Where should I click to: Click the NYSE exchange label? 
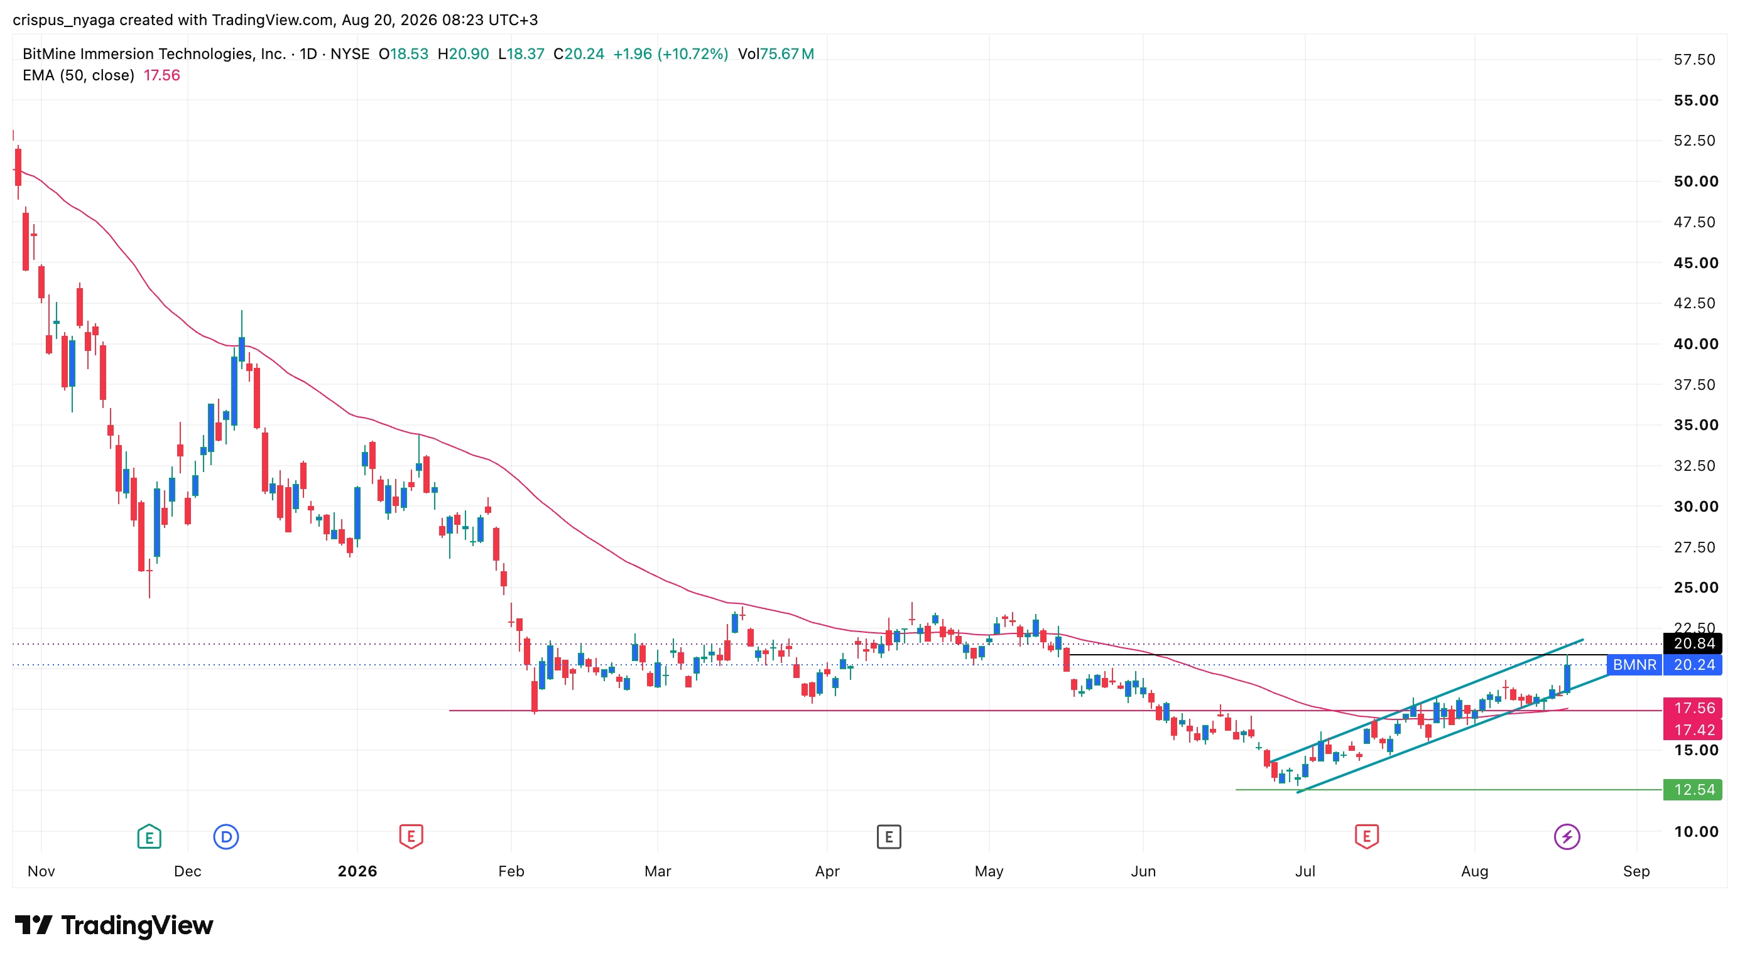(350, 54)
